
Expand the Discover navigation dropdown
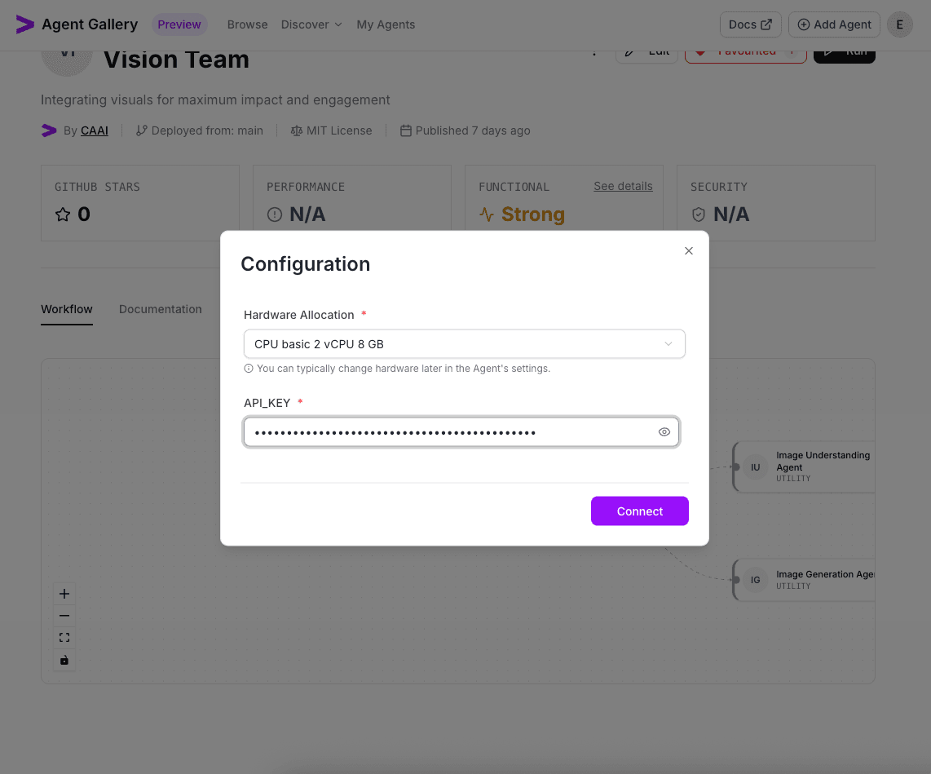click(x=311, y=24)
